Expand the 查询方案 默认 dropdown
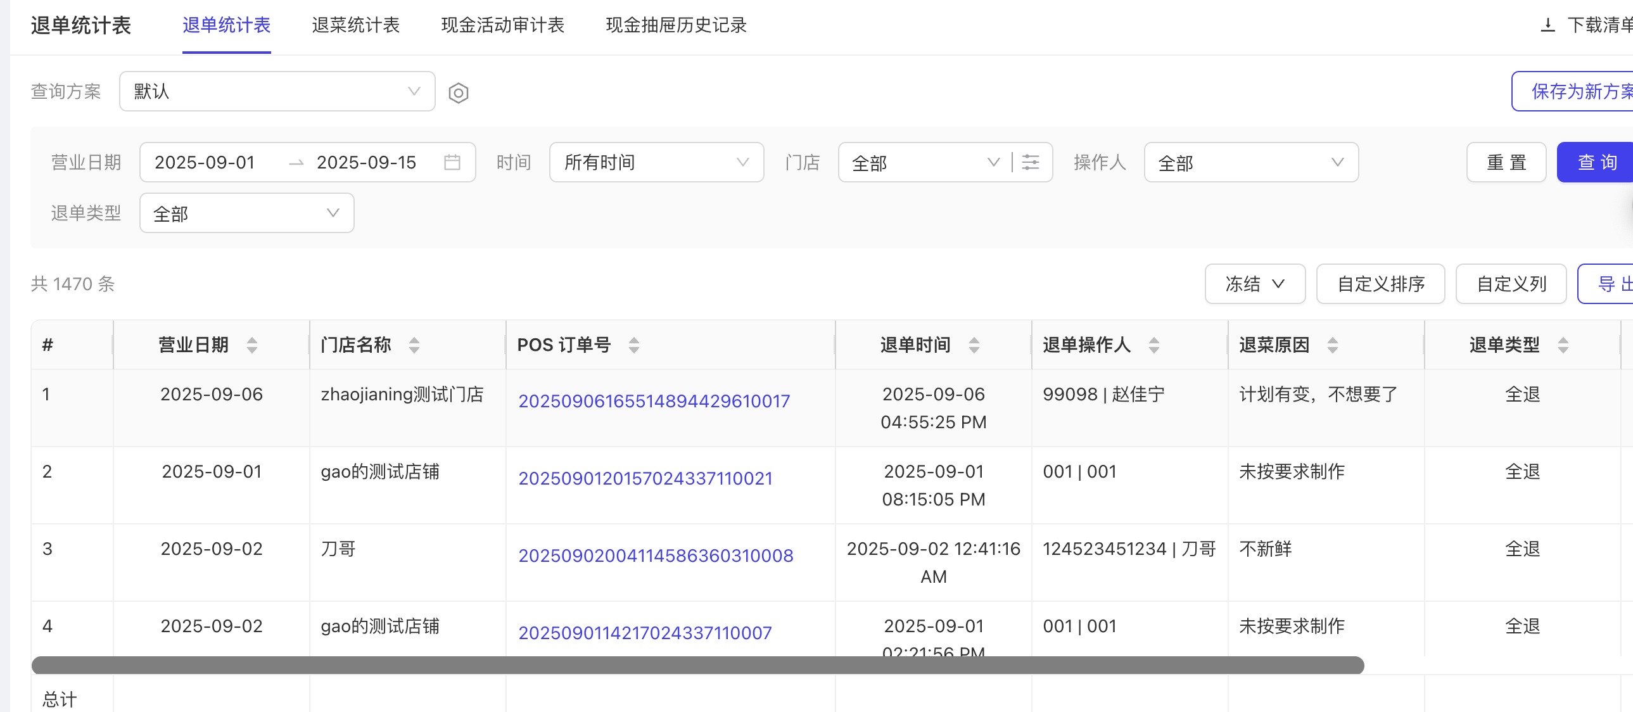This screenshot has height=712, width=1633. 277,91
